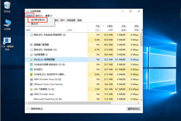Viewport: 181px width, 121px height.
Task: Select the 热点资讯 row text
Action: 38,69
